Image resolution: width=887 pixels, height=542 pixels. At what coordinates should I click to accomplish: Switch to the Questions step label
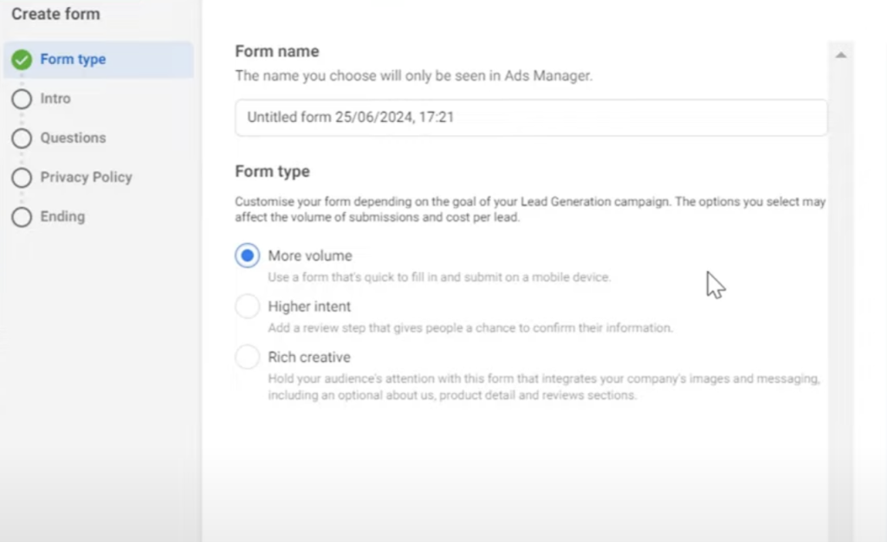pyautogui.click(x=73, y=138)
